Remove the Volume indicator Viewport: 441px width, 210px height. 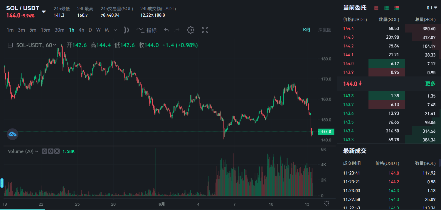[57, 151]
